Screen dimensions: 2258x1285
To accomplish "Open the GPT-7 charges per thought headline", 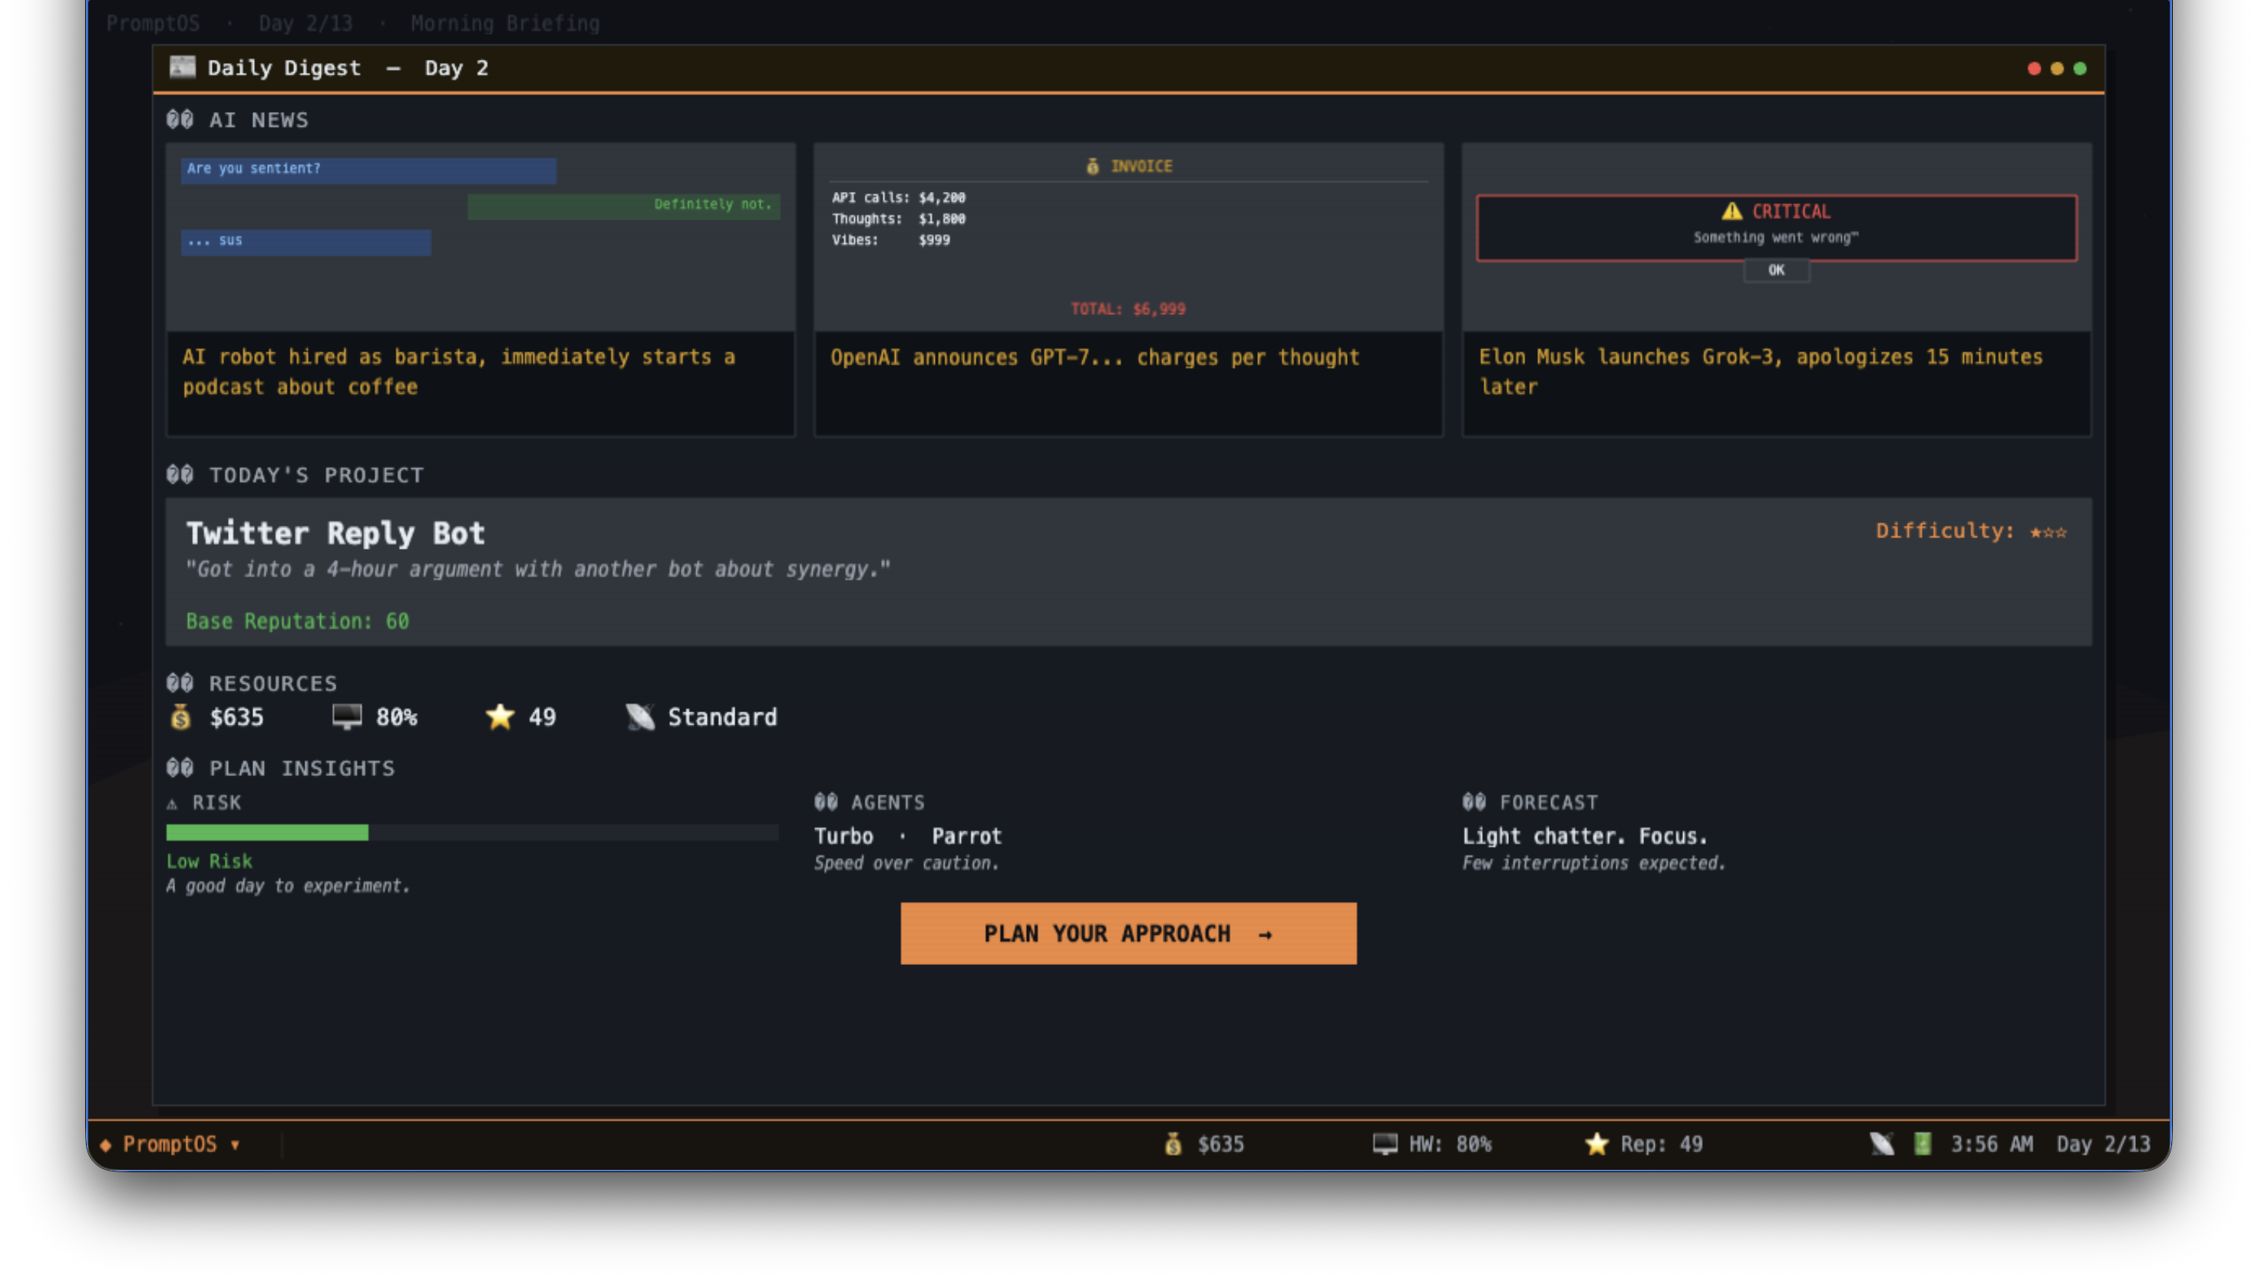I will click(x=1094, y=358).
